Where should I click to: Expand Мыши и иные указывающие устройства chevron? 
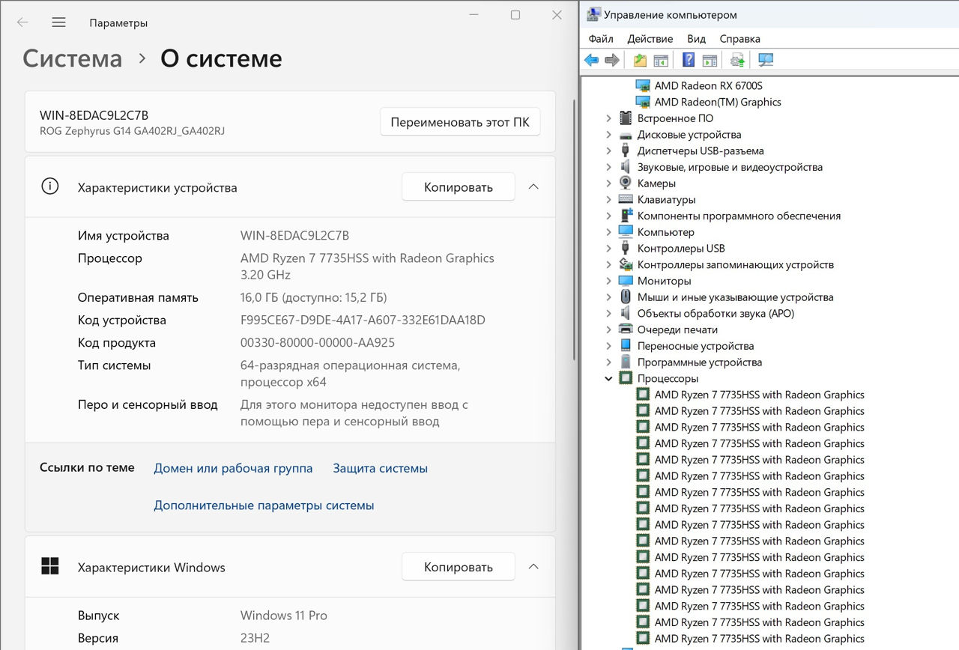coord(608,297)
